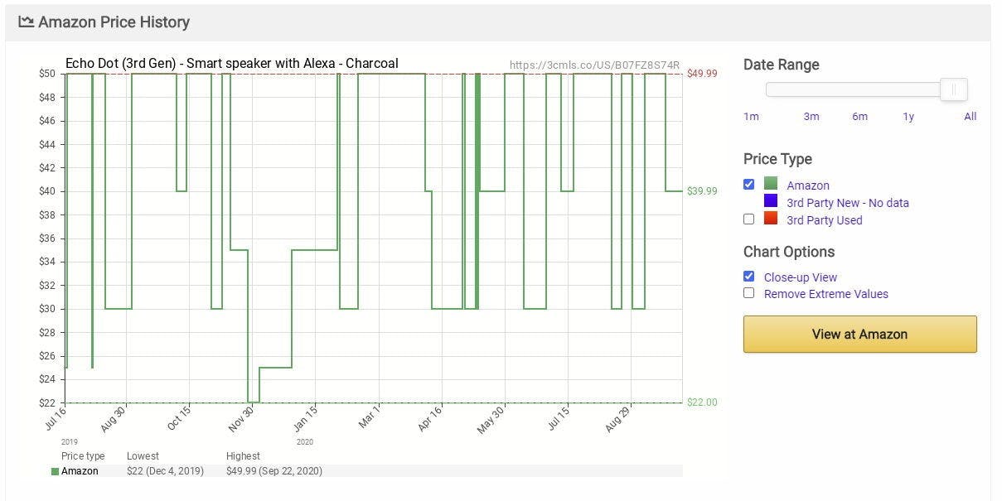Click the $39.99 current price label
The image size is (1002, 501).
702,191
